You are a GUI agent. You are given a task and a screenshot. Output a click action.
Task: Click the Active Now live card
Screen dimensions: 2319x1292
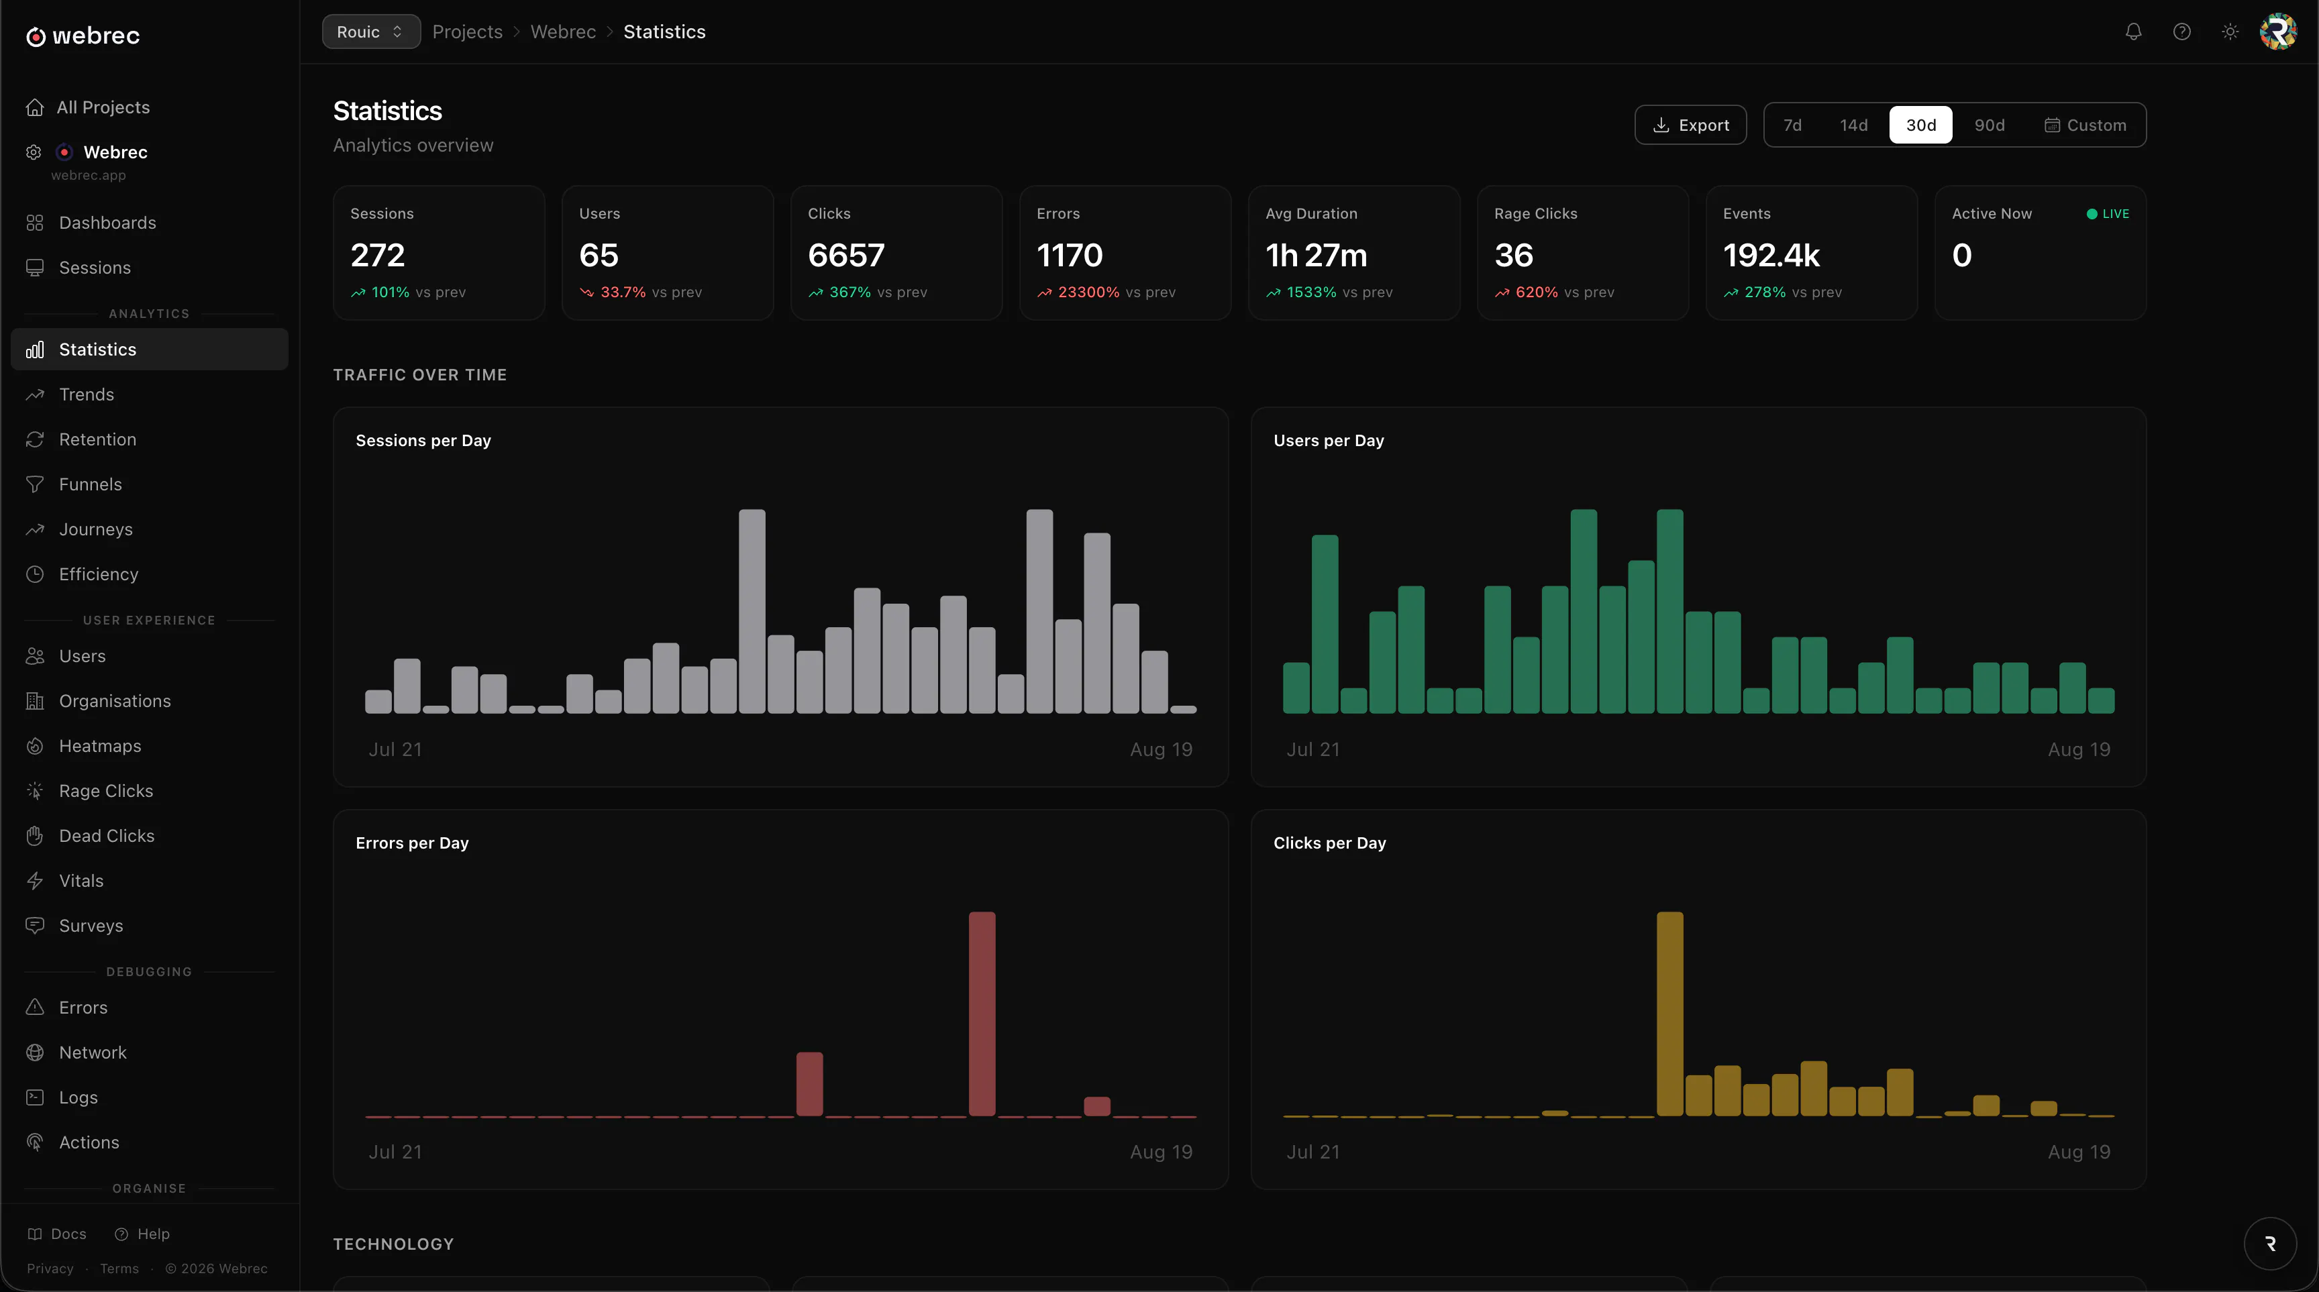(x=2040, y=253)
